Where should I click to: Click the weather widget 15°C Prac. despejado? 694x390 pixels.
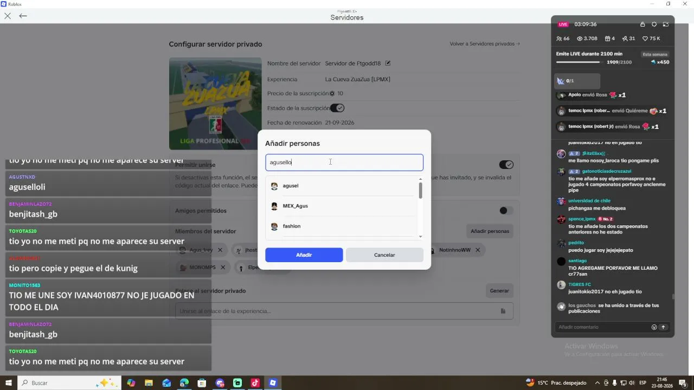pyautogui.click(x=556, y=383)
